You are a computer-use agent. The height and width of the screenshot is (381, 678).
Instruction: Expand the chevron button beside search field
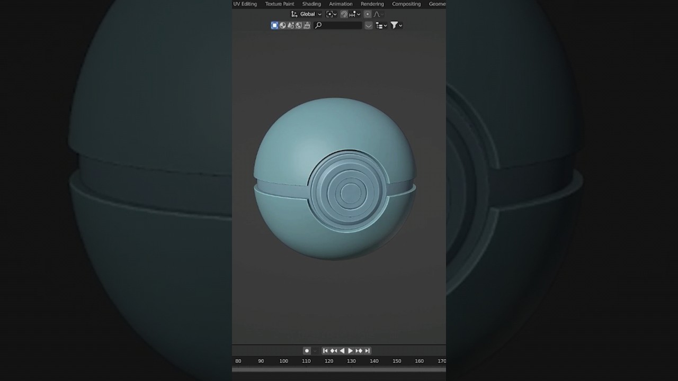point(369,25)
